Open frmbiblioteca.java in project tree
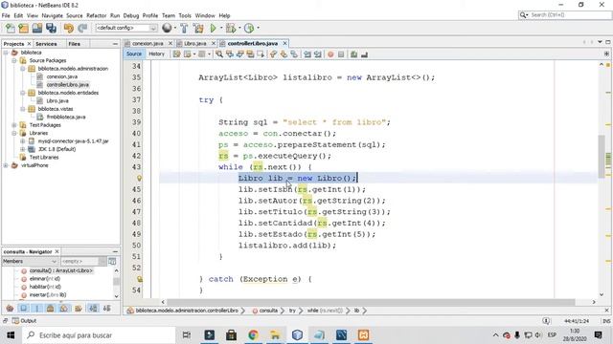This screenshot has height=344, width=613. click(x=66, y=117)
